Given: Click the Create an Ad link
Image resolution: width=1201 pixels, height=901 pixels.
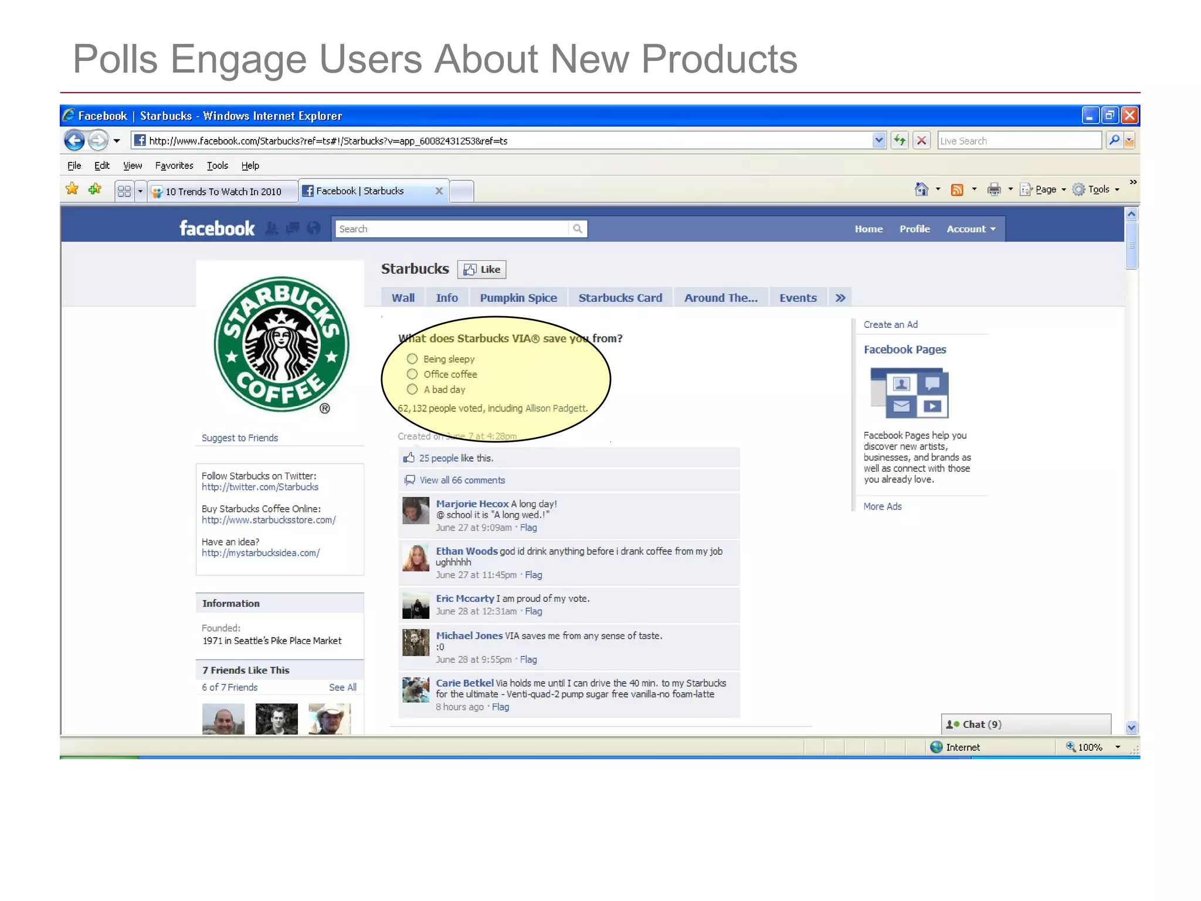Looking at the screenshot, I should (x=890, y=324).
